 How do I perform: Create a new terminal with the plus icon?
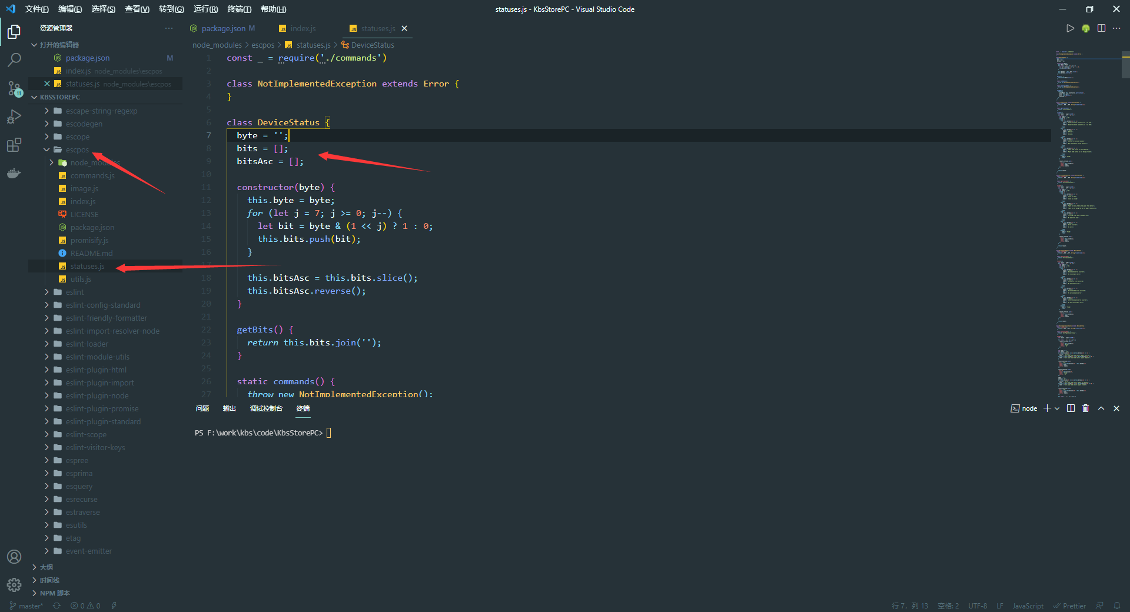coord(1047,408)
